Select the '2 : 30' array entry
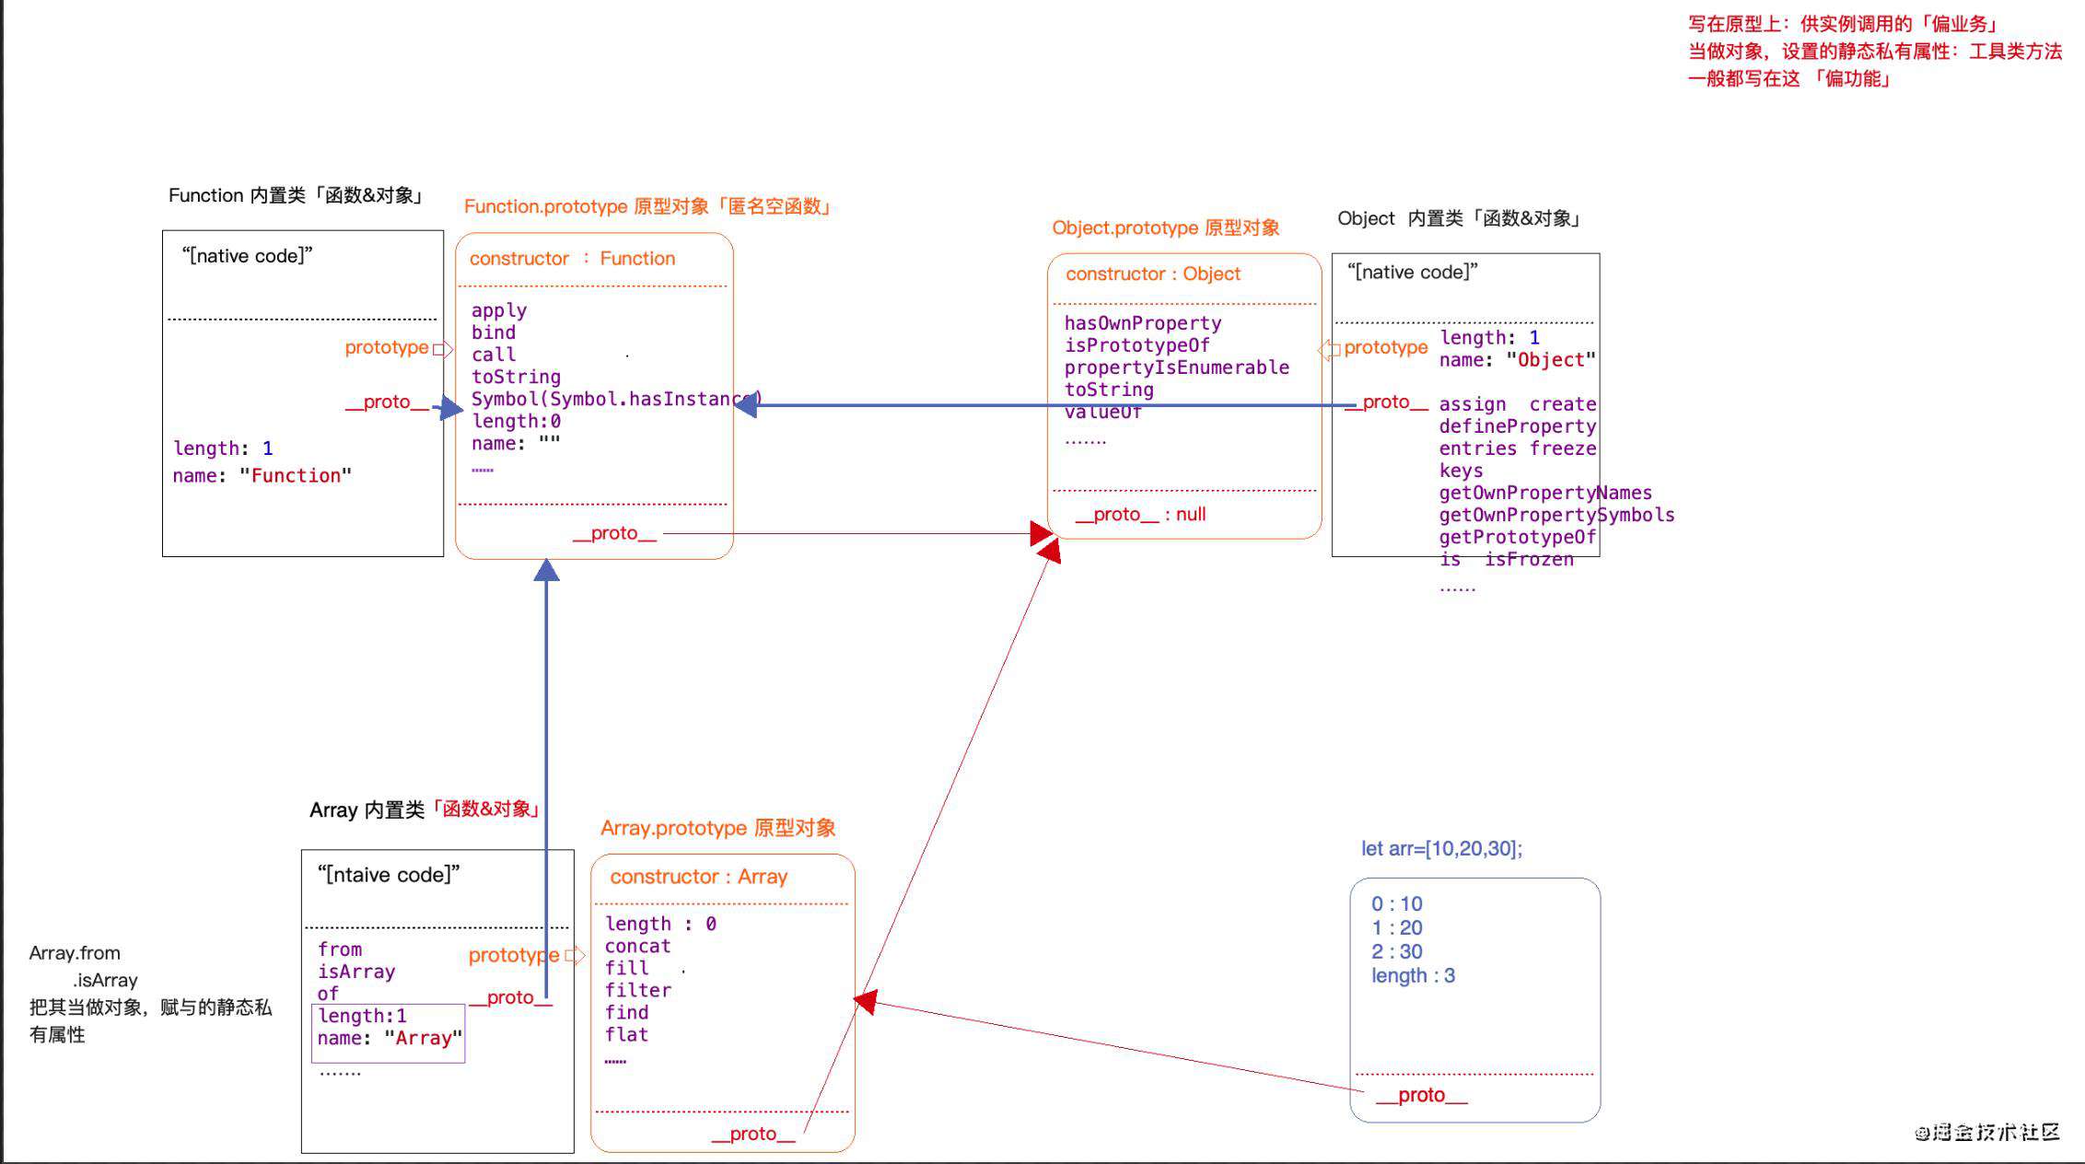The height and width of the screenshot is (1164, 2085). click(1396, 952)
